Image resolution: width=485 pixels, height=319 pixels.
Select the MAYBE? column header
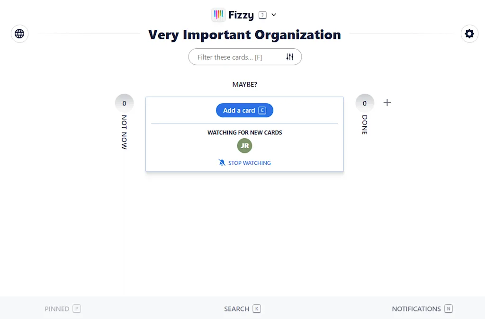click(244, 85)
